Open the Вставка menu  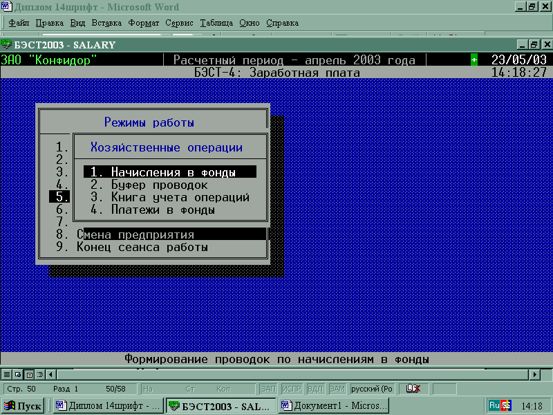106,23
